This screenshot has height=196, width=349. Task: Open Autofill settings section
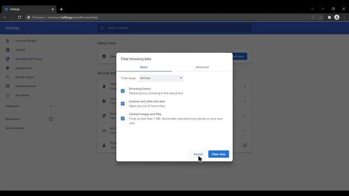[x=20, y=50]
